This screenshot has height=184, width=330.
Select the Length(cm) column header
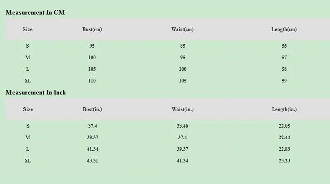pos(284,29)
